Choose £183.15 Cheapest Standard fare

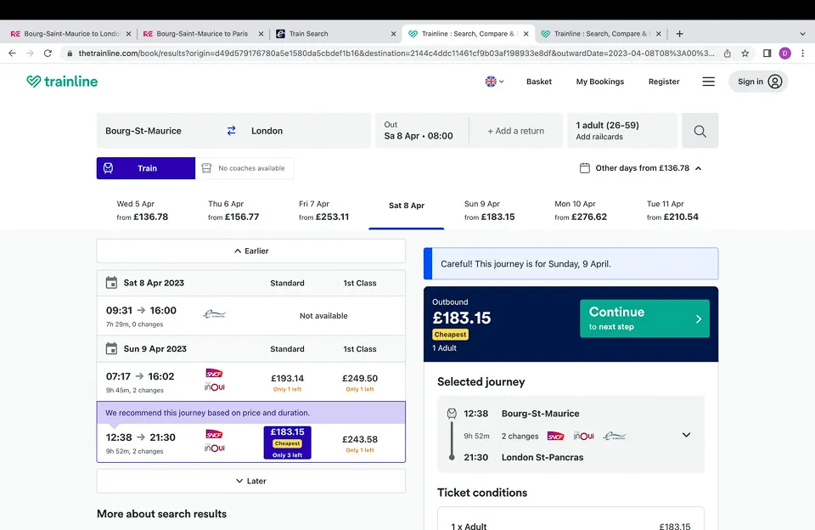(288, 443)
